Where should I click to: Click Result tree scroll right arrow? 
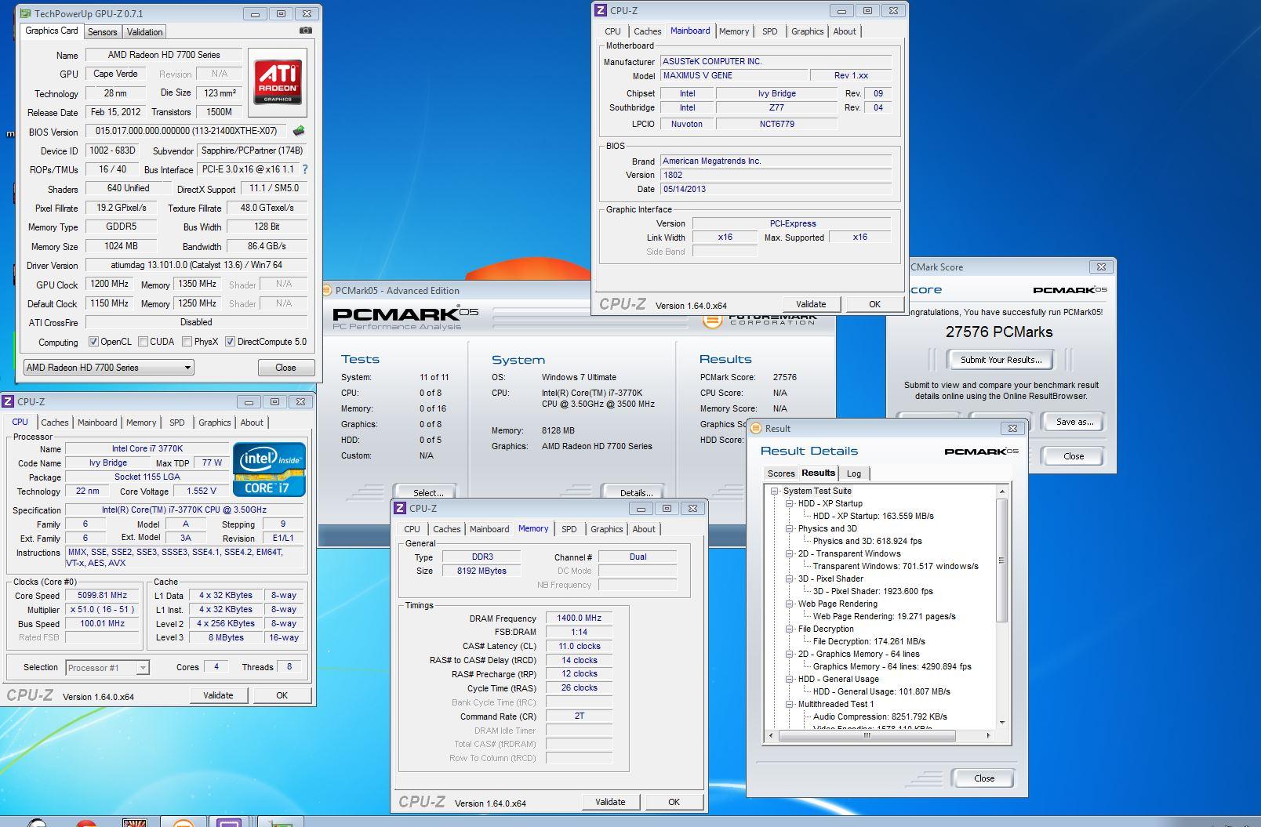[988, 735]
